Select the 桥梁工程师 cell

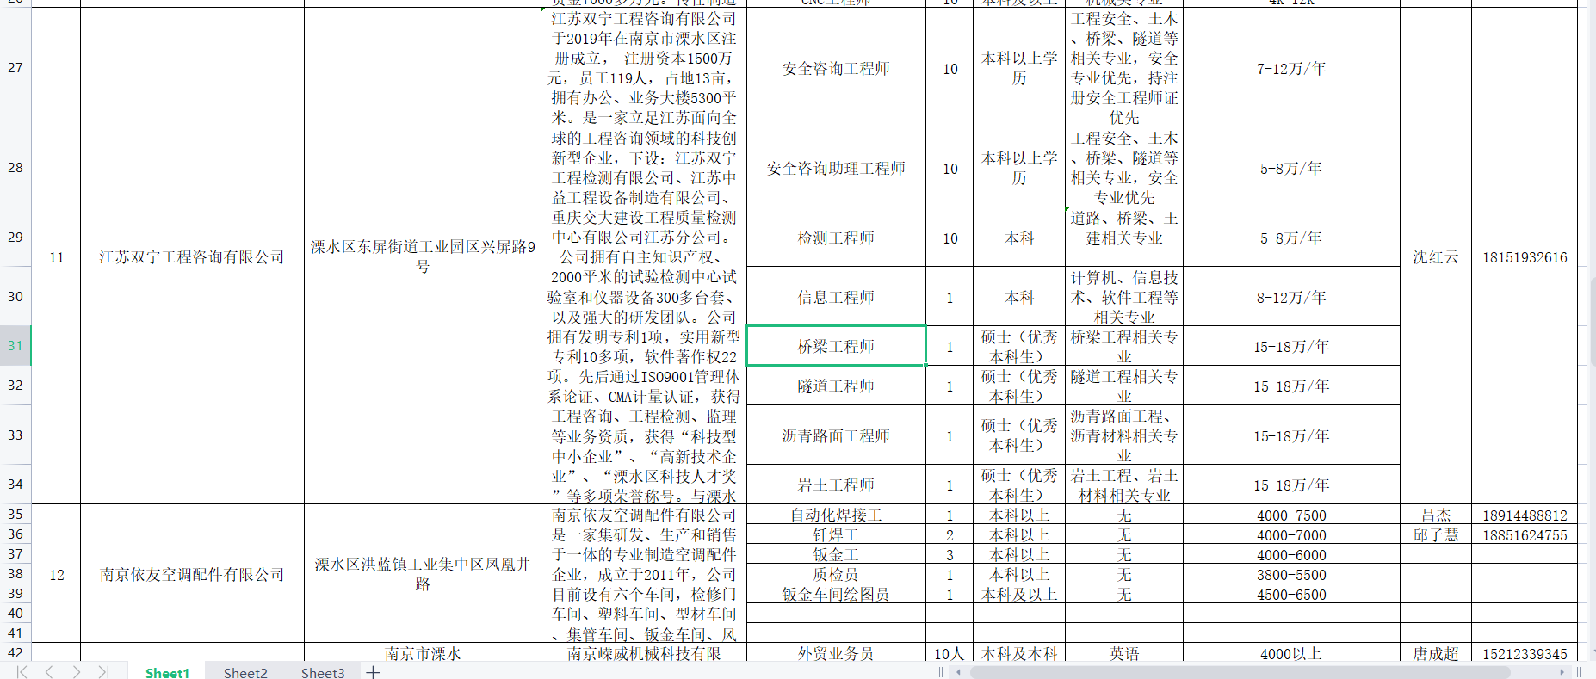pos(836,346)
